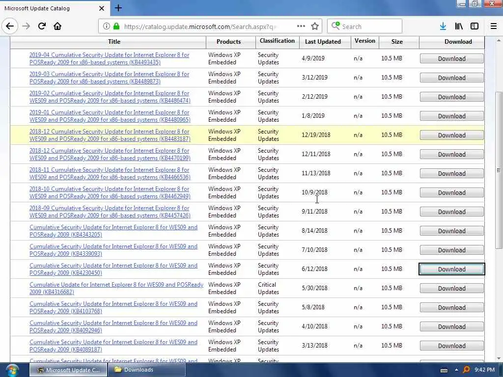This screenshot has height=377, width=503.
Task: Download the 2/12/2019 update
Action: 452,97
